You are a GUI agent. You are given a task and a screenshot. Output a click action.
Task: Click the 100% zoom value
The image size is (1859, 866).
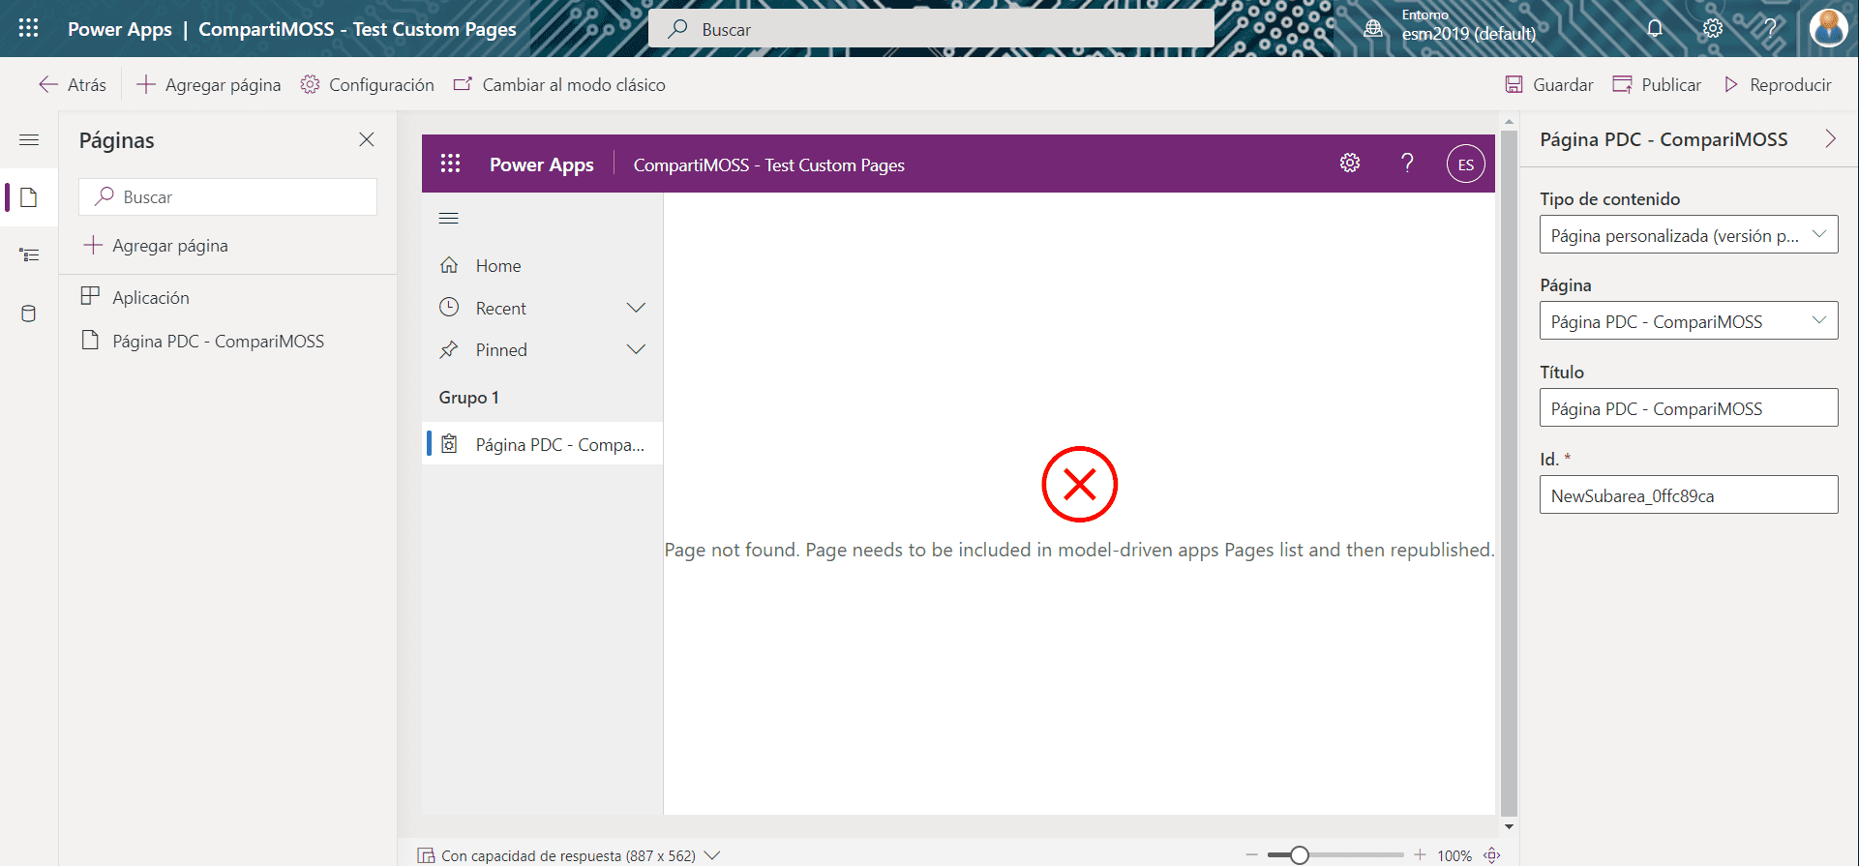[1454, 855]
